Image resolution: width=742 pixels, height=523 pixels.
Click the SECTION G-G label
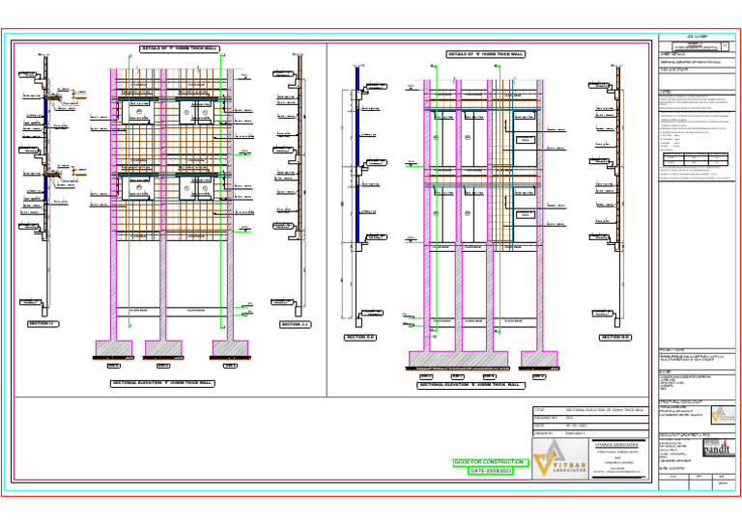click(x=360, y=338)
